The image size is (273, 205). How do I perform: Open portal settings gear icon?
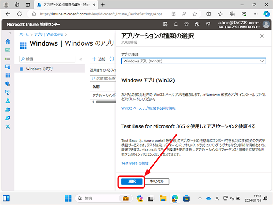coord(186,25)
